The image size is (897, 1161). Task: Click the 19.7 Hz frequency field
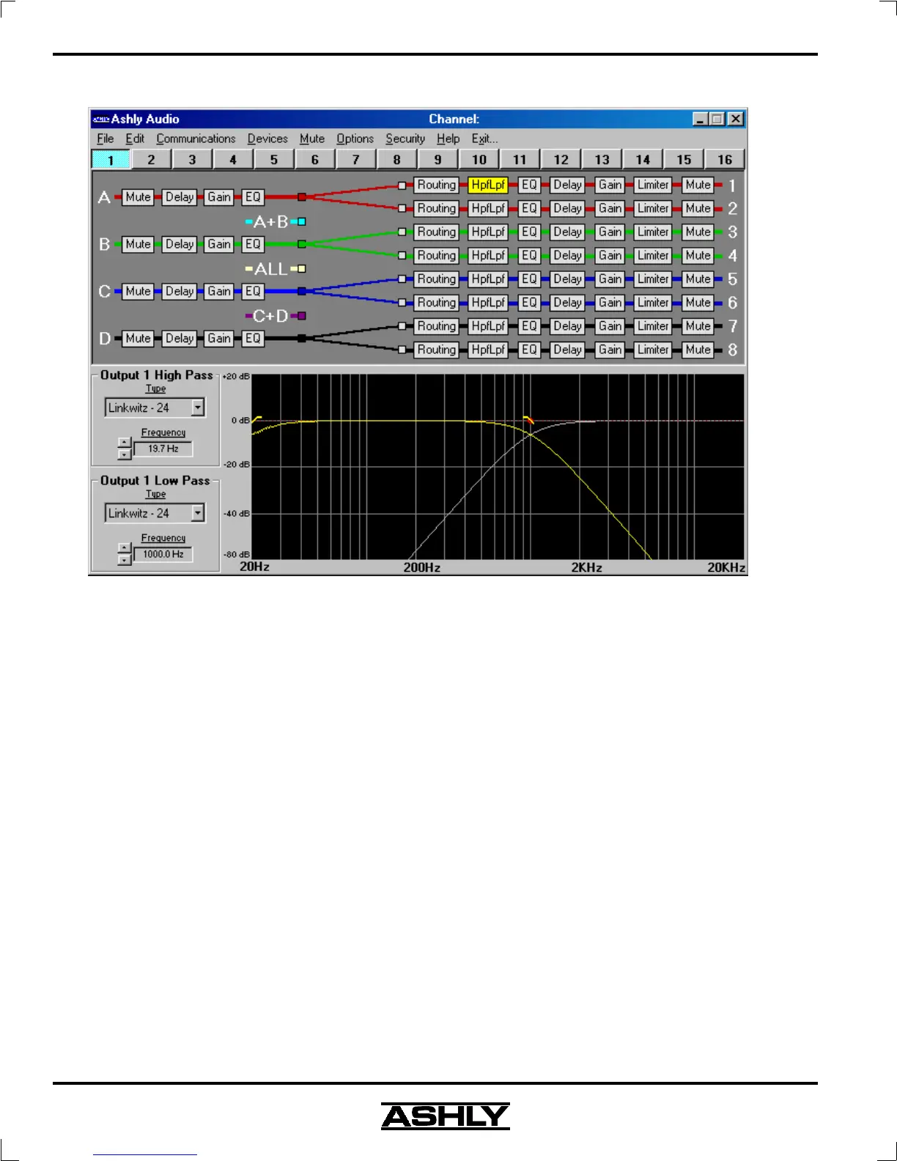[x=163, y=449]
